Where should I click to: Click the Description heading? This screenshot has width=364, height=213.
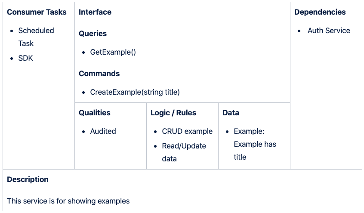tap(28, 179)
